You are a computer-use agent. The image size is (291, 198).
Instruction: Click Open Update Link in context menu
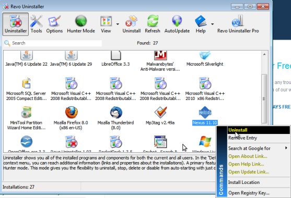point(259,172)
